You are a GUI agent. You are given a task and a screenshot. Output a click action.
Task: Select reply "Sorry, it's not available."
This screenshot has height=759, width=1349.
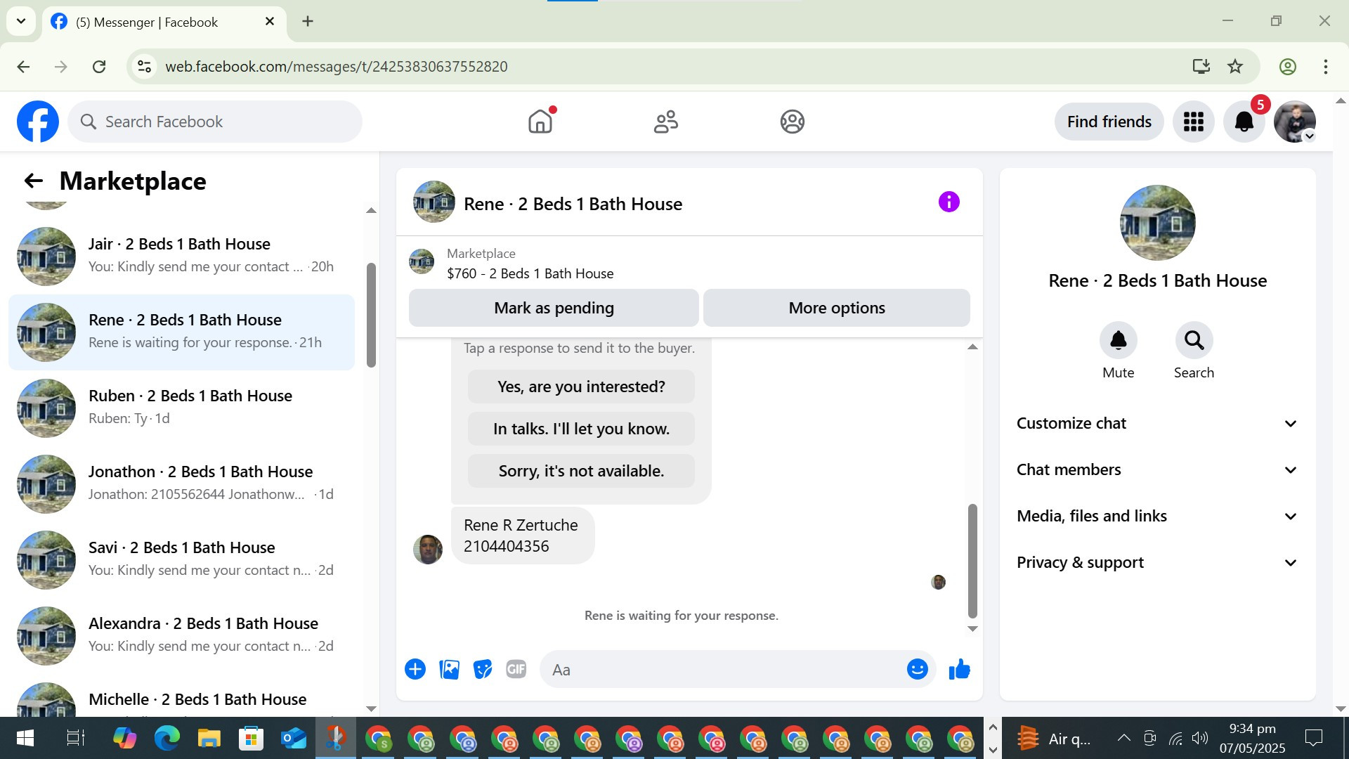581,471
